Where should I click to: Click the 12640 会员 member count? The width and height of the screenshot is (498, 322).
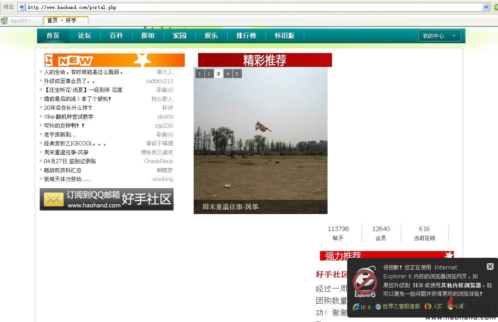click(x=381, y=233)
